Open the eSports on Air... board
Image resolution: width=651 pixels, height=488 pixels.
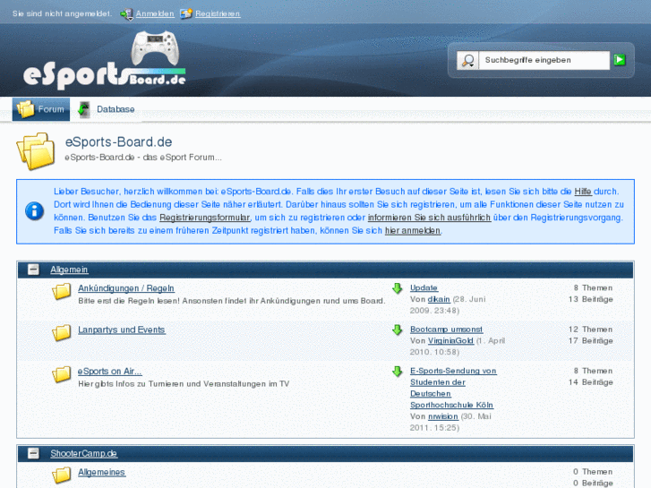[x=110, y=372]
